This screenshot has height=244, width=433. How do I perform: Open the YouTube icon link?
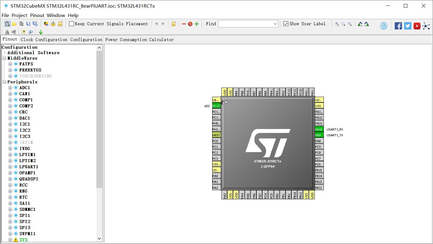click(417, 26)
